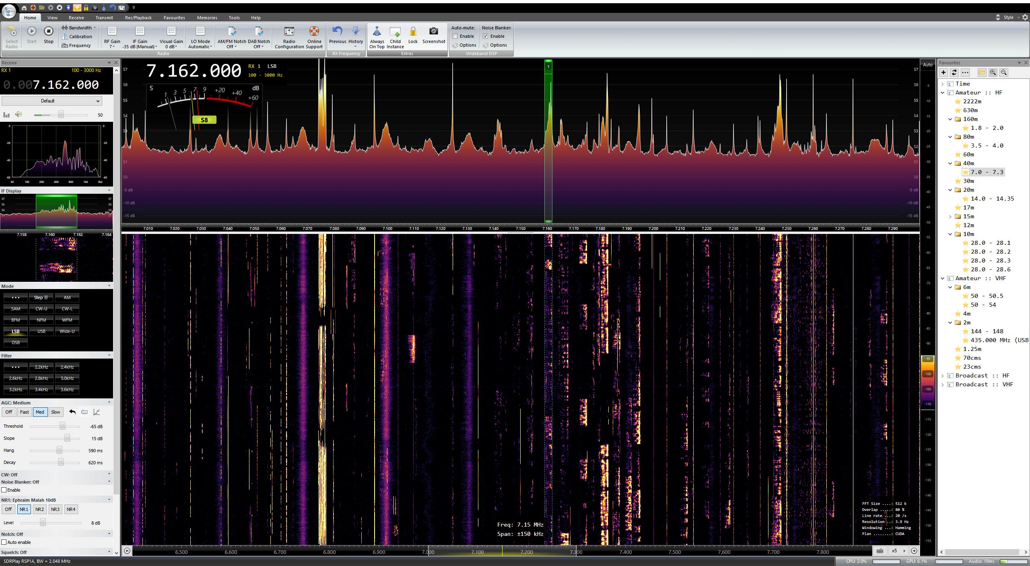This screenshot has width=1030, height=566.
Task: Open the Default profile dropdown
Action: 51,101
